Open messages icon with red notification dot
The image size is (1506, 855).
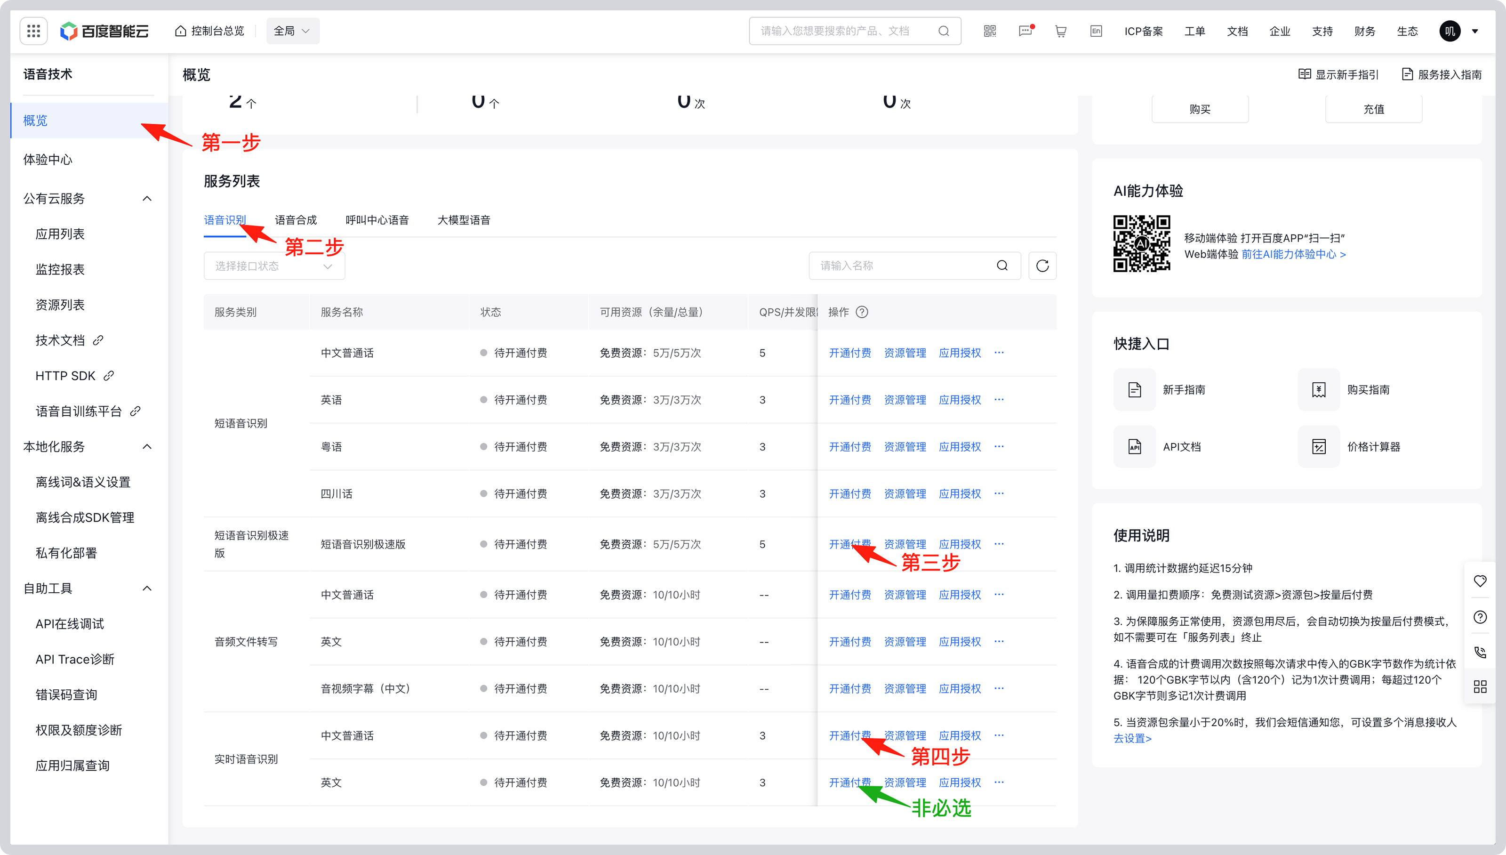[x=1025, y=31]
